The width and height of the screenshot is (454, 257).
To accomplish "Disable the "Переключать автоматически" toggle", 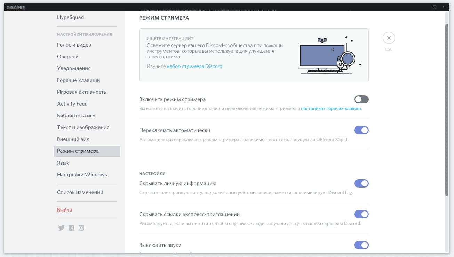I will [361, 131].
